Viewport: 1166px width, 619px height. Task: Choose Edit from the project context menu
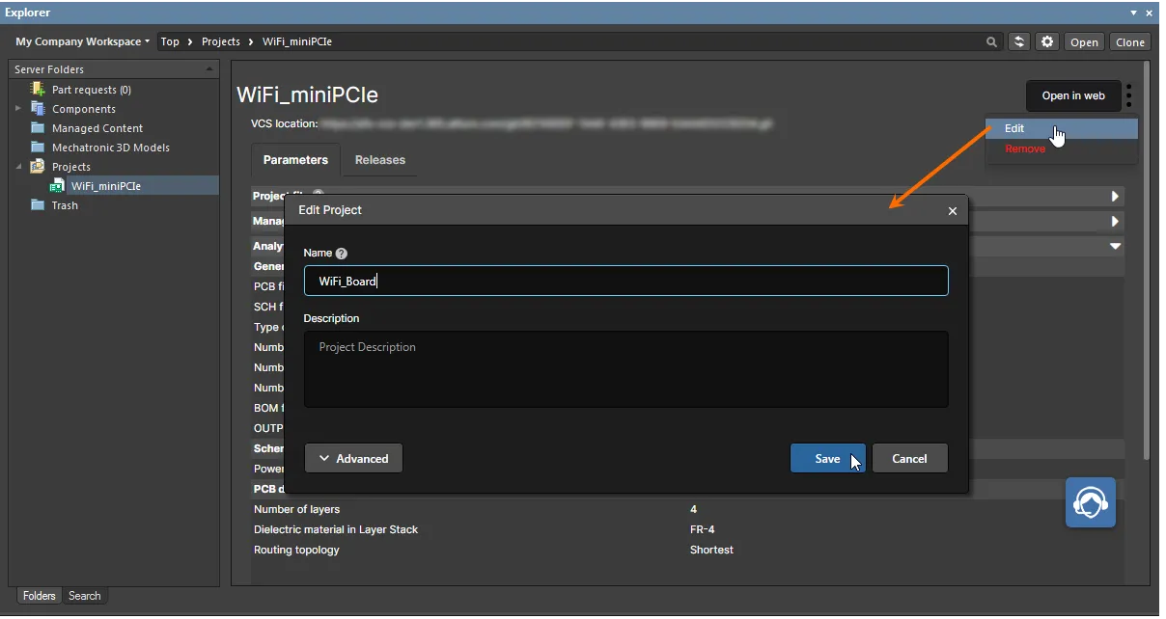point(1062,128)
